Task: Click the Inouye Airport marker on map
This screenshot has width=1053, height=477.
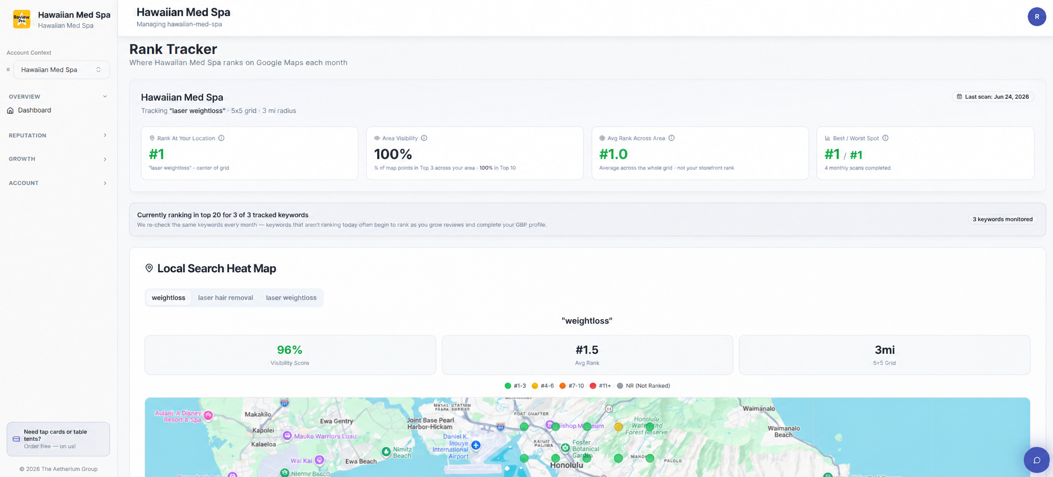Action: coord(476,445)
